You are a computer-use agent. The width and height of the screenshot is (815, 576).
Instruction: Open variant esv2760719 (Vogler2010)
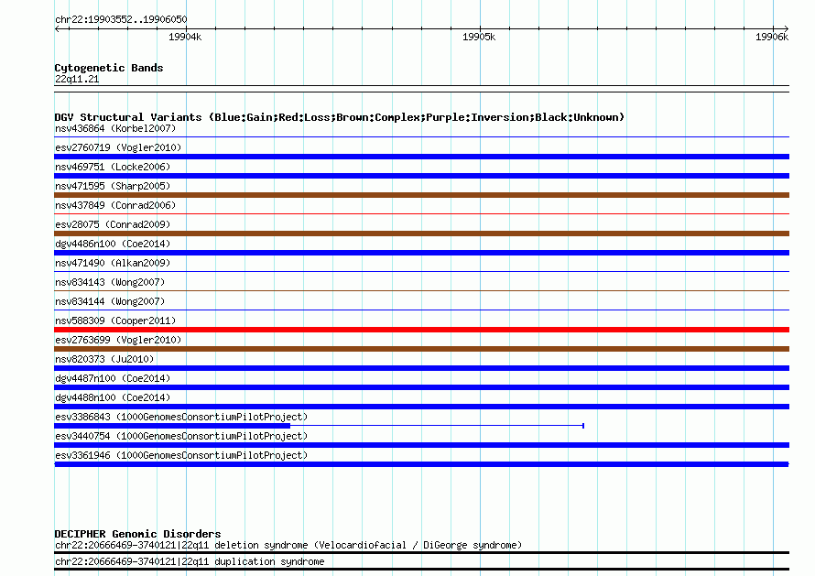point(118,147)
